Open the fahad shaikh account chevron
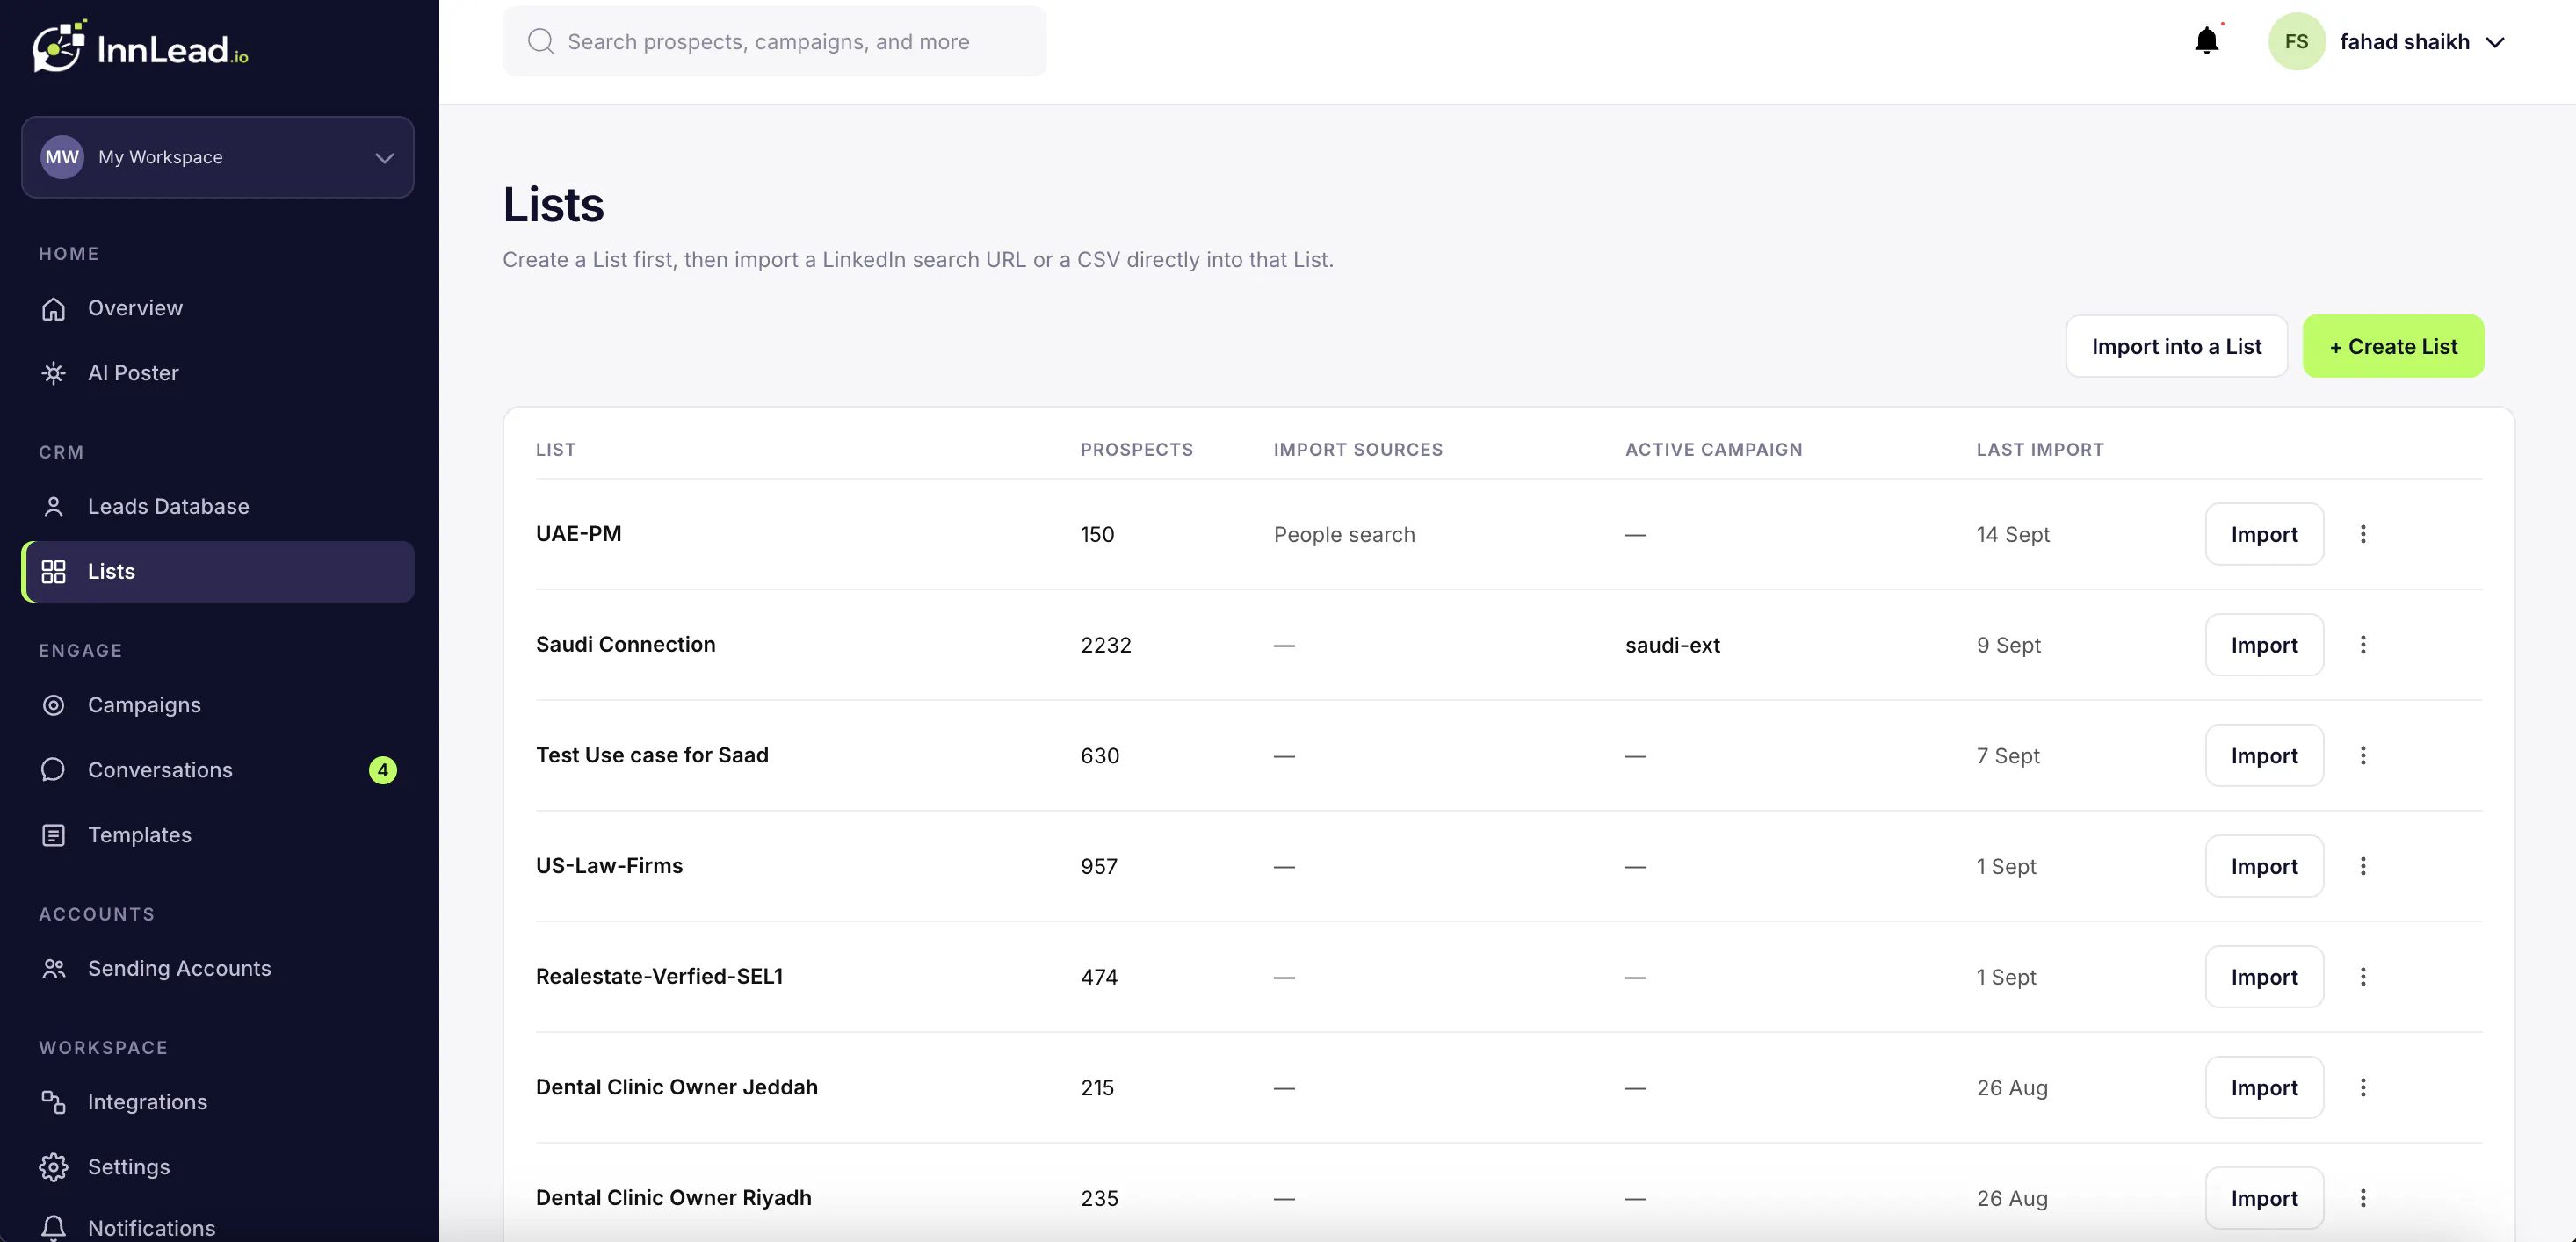Screen dimensions: 2576x1242 click(2494, 42)
